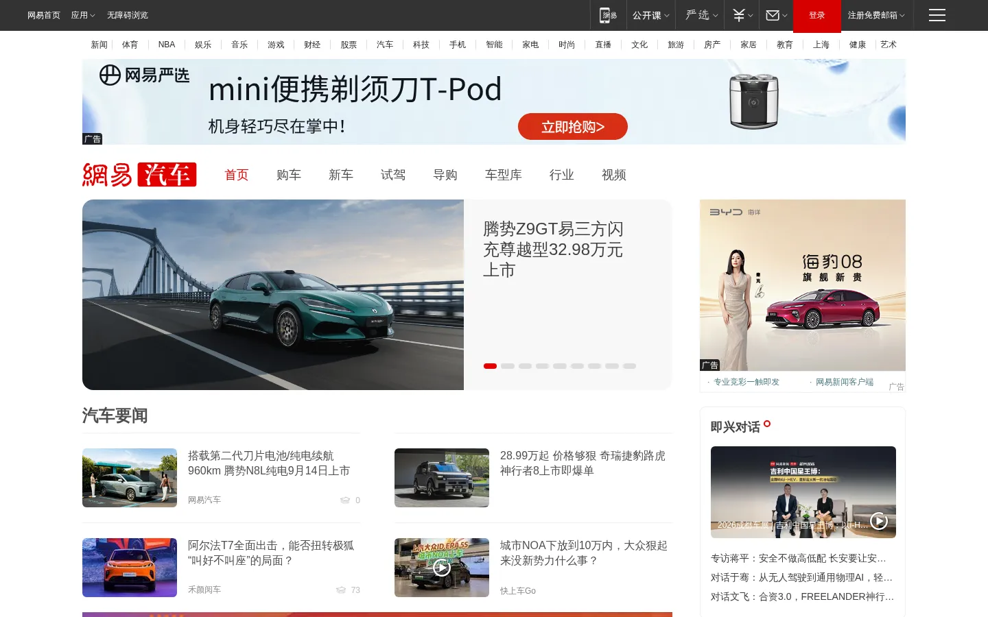The height and width of the screenshot is (617, 988).
Task: Click the 立即抢购 button in banner ad
Action: [573, 127]
